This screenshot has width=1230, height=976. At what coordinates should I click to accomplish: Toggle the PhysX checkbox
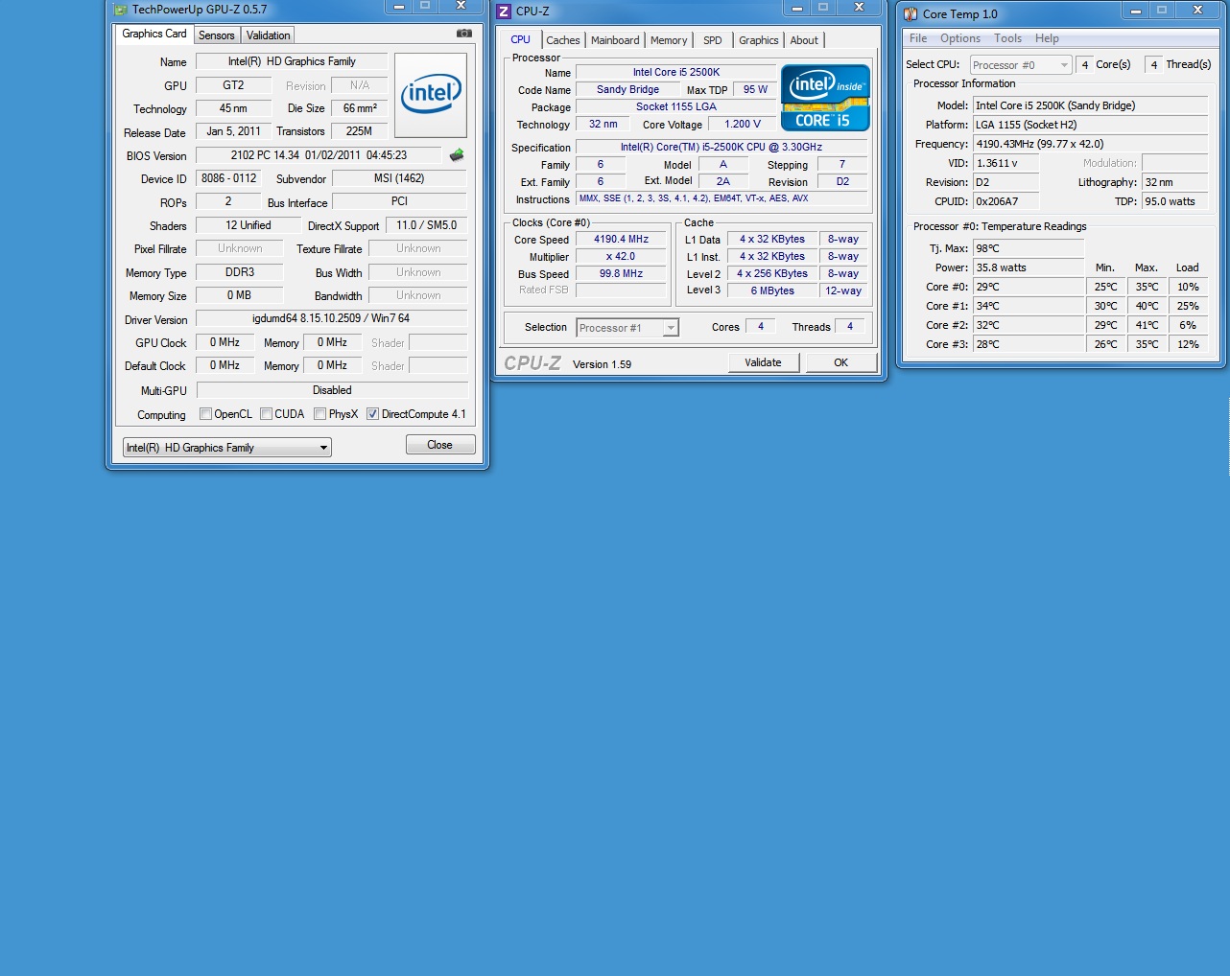pyautogui.click(x=320, y=414)
